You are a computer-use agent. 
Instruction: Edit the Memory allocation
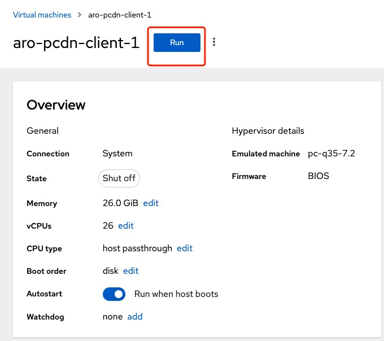click(151, 203)
